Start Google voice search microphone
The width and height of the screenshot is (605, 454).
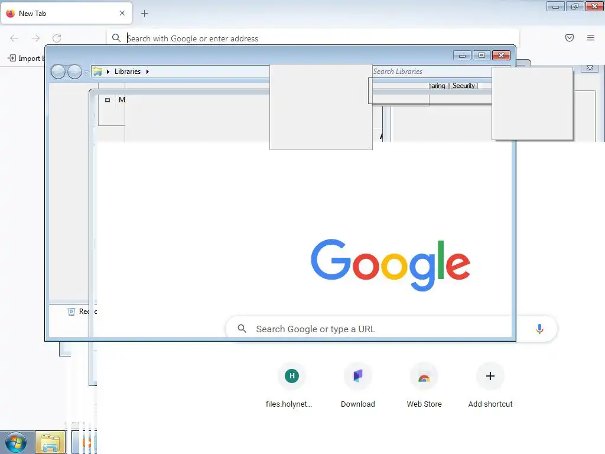(540, 329)
